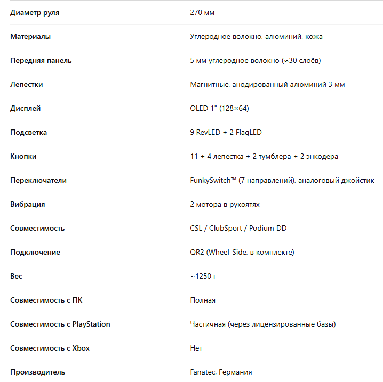Click the "~1250 г" weight value
Image resolution: width=383 pixels, height=382 pixels.
[x=203, y=276]
